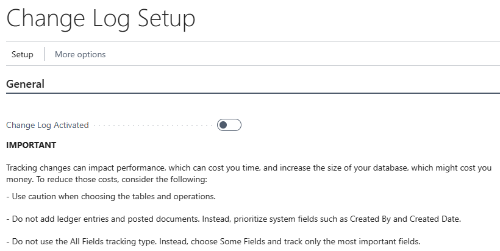The width and height of the screenshot is (500, 251).
Task: Open the Setup menu
Action: pyautogui.click(x=23, y=54)
